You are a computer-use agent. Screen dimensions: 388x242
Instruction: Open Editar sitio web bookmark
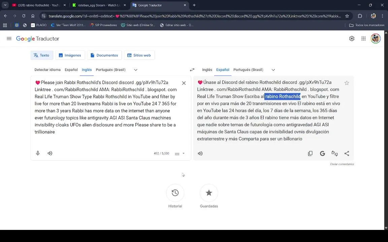point(177,25)
